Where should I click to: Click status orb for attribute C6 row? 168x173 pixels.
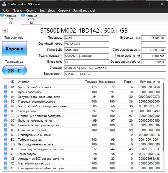[5, 168]
